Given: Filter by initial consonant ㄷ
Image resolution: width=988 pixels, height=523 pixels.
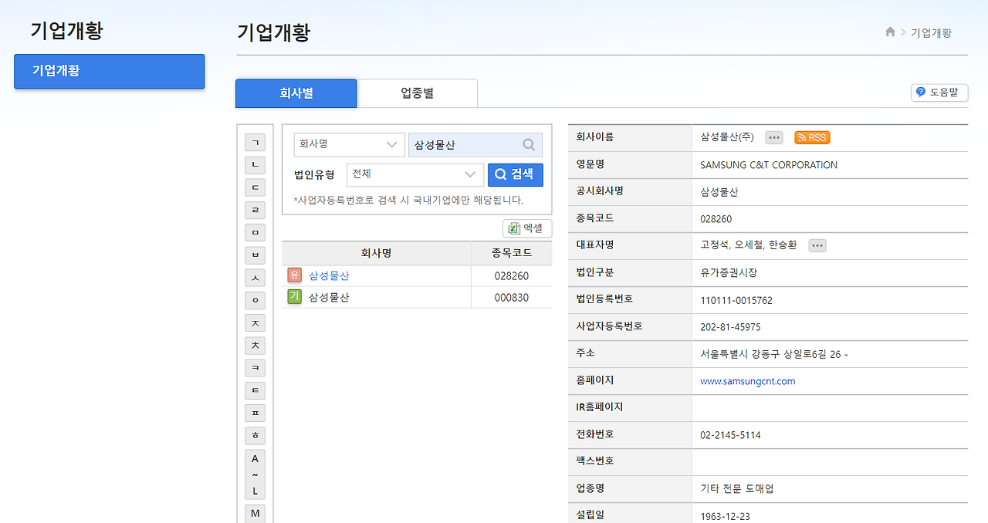Looking at the screenshot, I should coord(255,187).
